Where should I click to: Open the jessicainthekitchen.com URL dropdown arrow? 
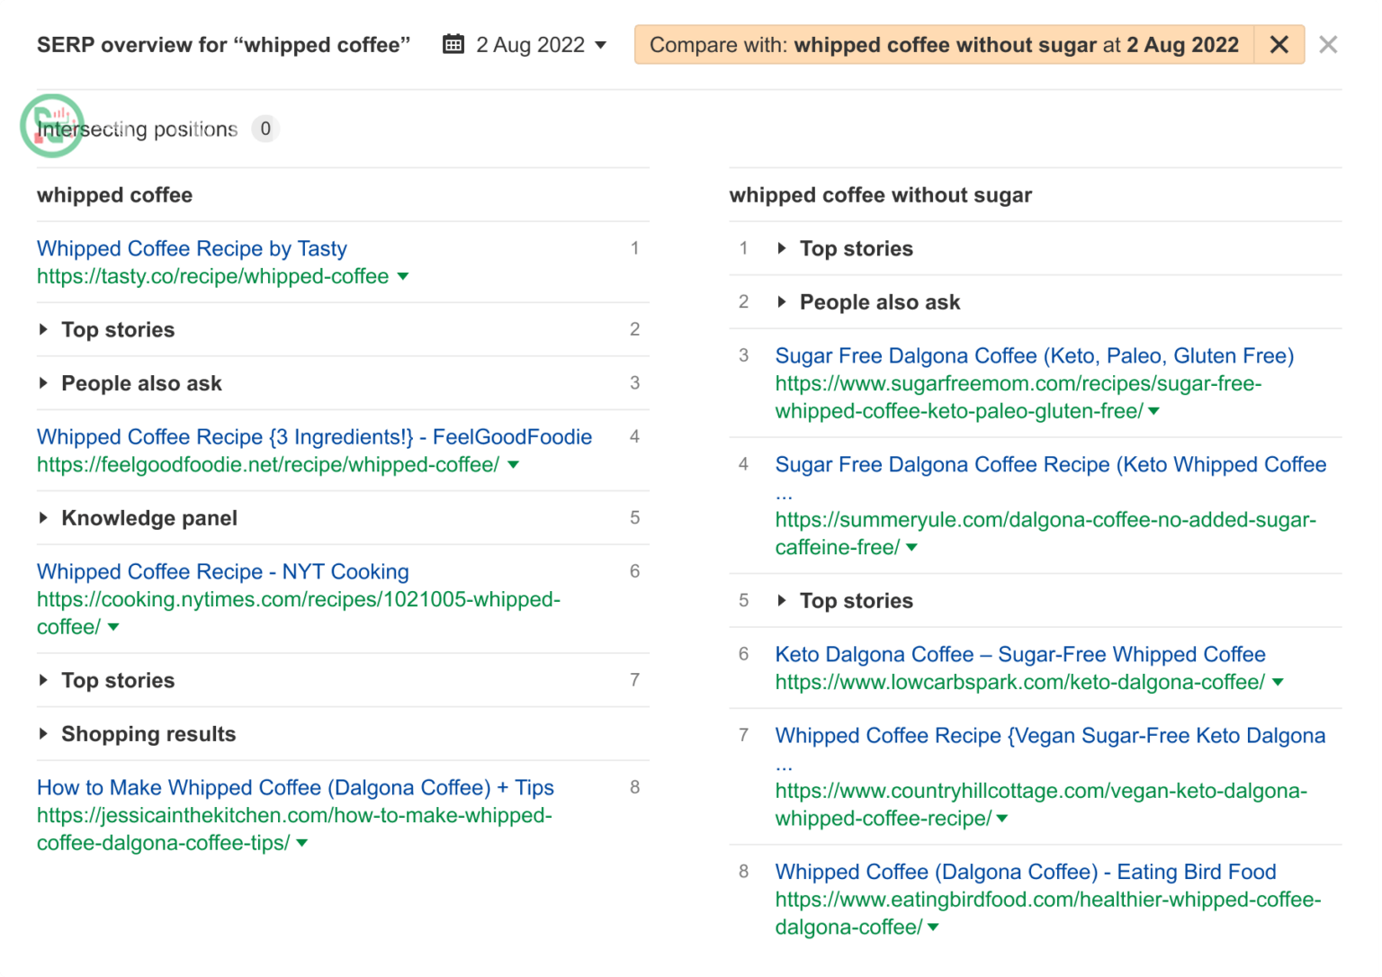point(302,843)
